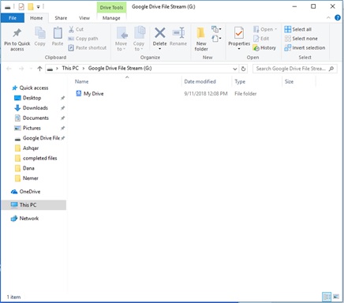Open the Help question mark icon

tap(338, 17)
